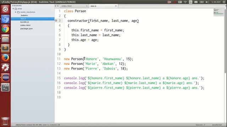
Task: Click the 'Pierre' string on line 13
Action: [92, 68]
